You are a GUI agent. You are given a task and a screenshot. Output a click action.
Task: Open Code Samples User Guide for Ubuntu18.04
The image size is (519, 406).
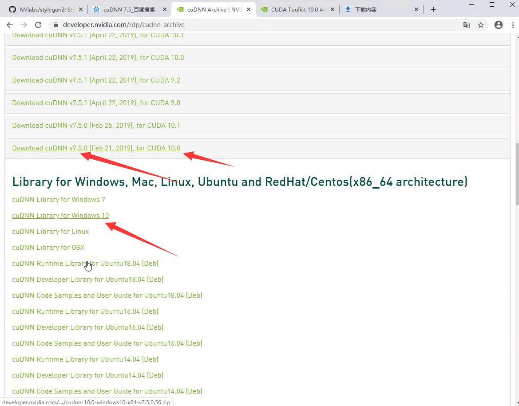pyautogui.click(x=107, y=295)
